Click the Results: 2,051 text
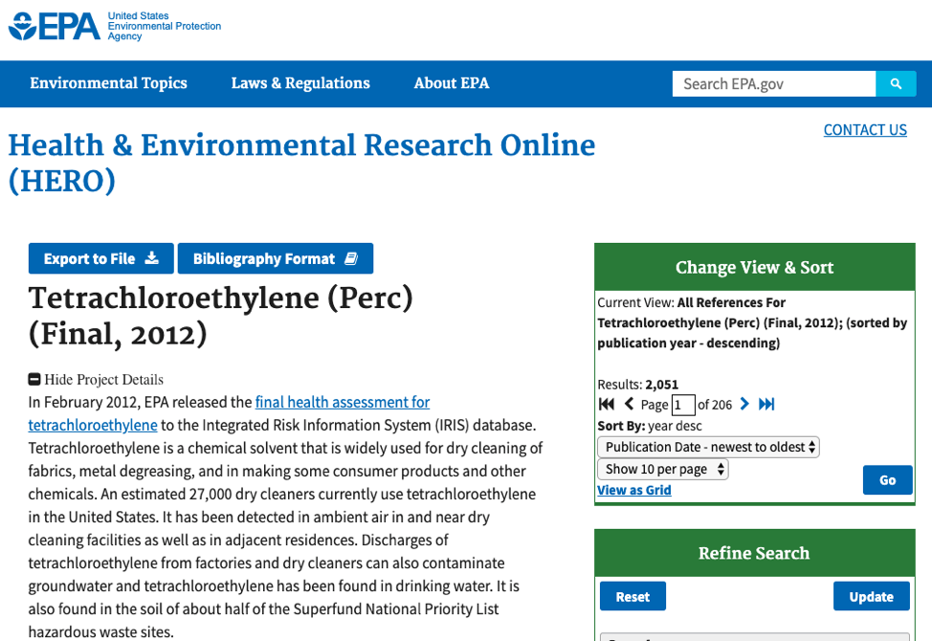This screenshot has width=932, height=641. [x=638, y=385]
